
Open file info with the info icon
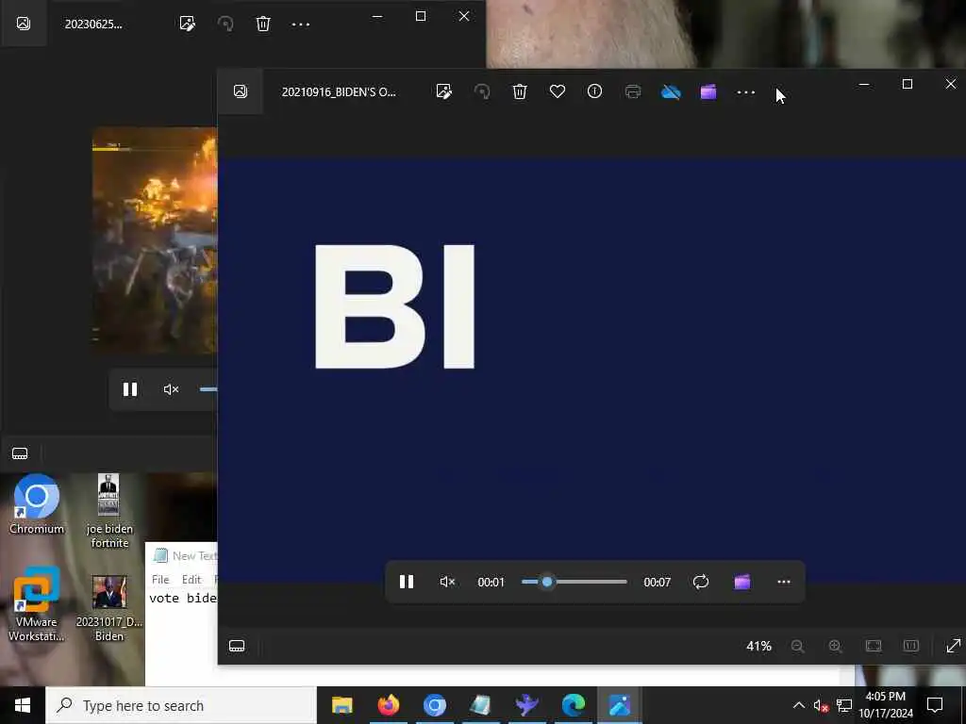[594, 91]
